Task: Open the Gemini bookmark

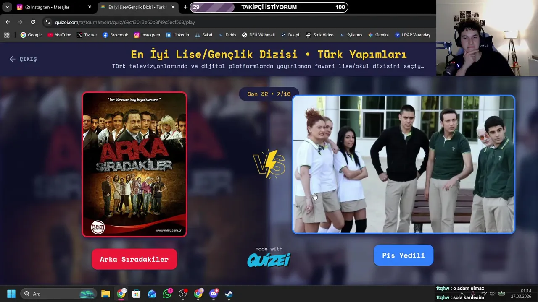Action: tap(378, 35)
